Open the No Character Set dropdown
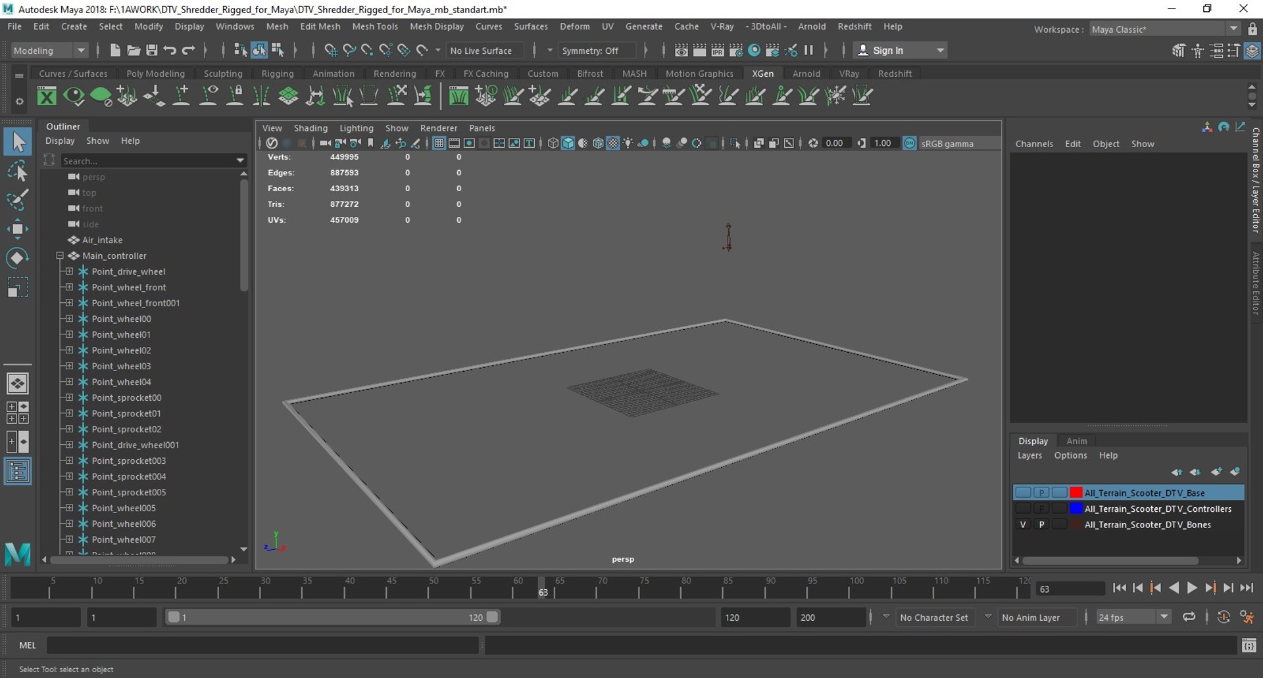Screen dimensions: 1263x678 coord(934,618)
